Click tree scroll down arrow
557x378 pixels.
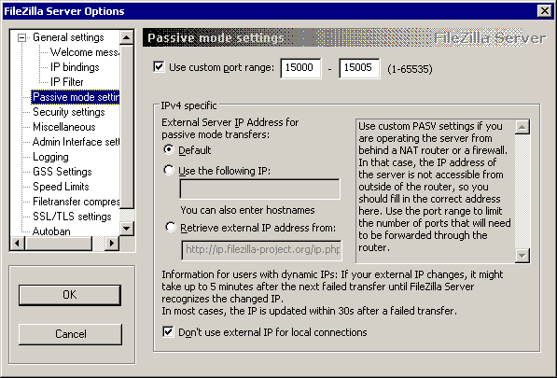click(x=127, y=228)
